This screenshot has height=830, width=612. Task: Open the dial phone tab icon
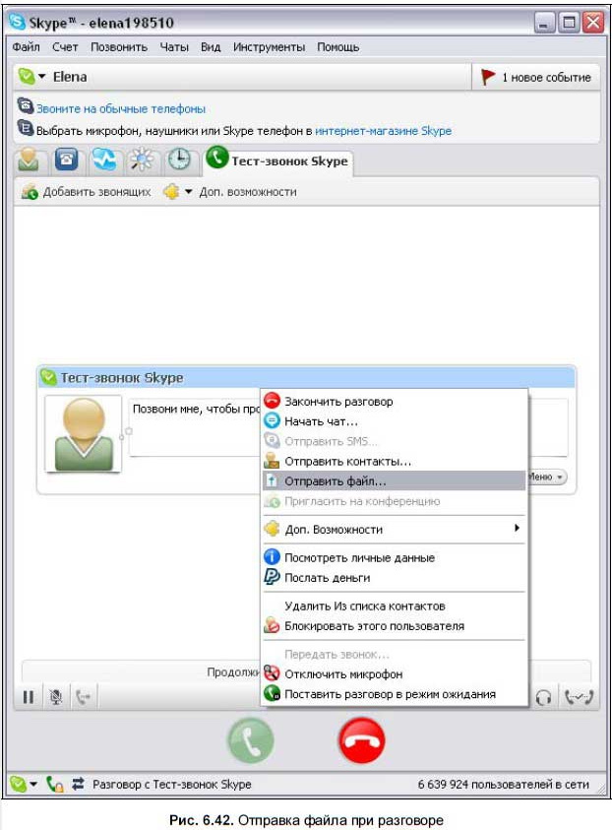point(67,160)
